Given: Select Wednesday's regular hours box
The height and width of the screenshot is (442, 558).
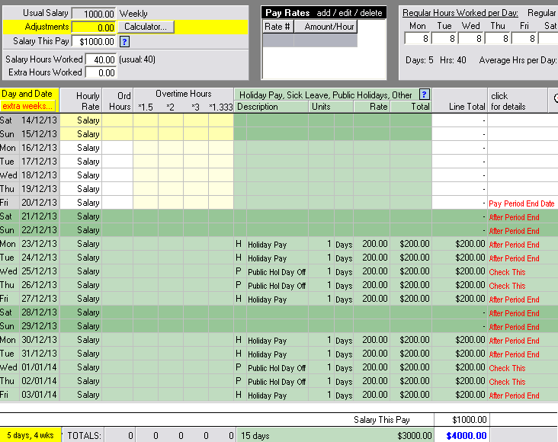Looking at the screenshot, I should (470, 39).
